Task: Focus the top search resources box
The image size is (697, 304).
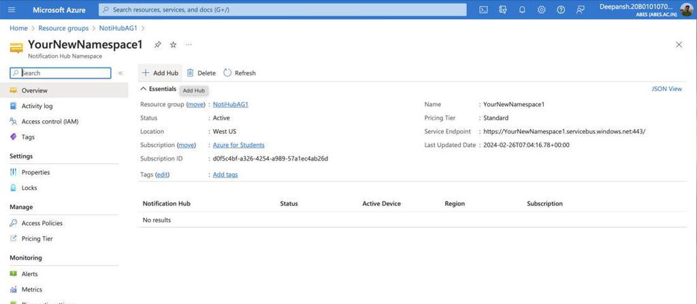Action: pyautogui.click(x=282, y=10)
